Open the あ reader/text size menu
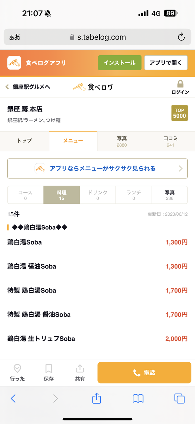 pyautogui.click(x=15, y=37)
